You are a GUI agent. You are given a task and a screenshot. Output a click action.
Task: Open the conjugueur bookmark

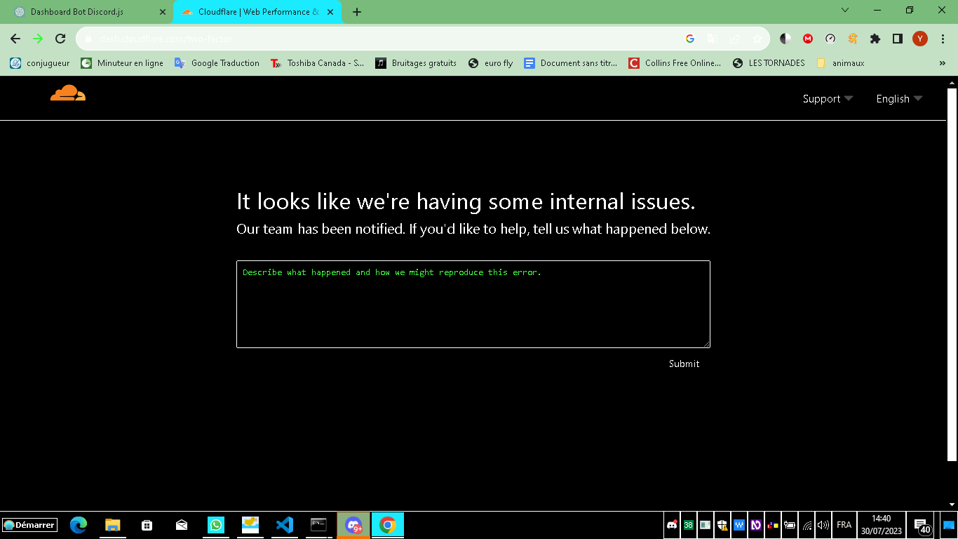point(40,63)
